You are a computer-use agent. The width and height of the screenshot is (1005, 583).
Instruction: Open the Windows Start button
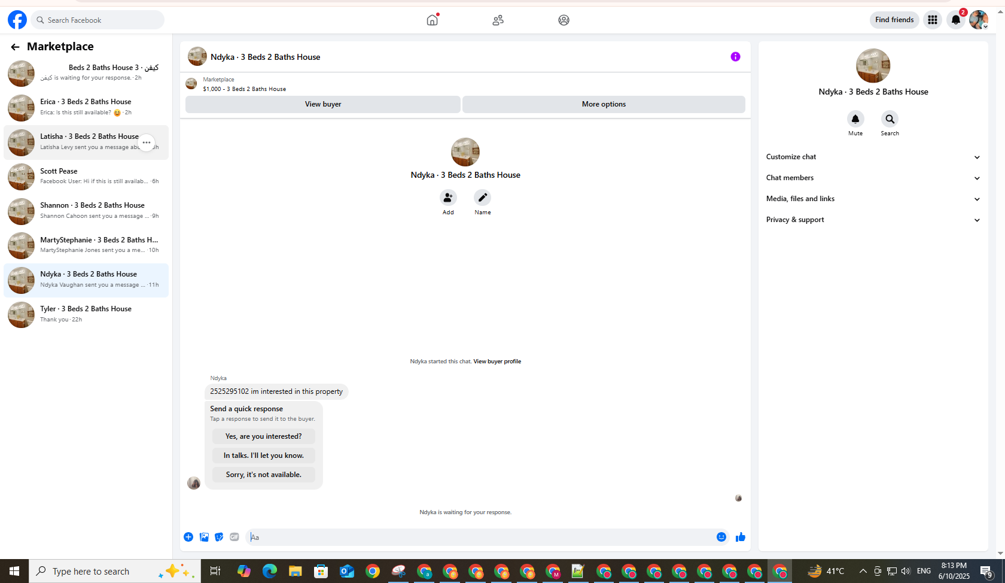tap(14, 571)
